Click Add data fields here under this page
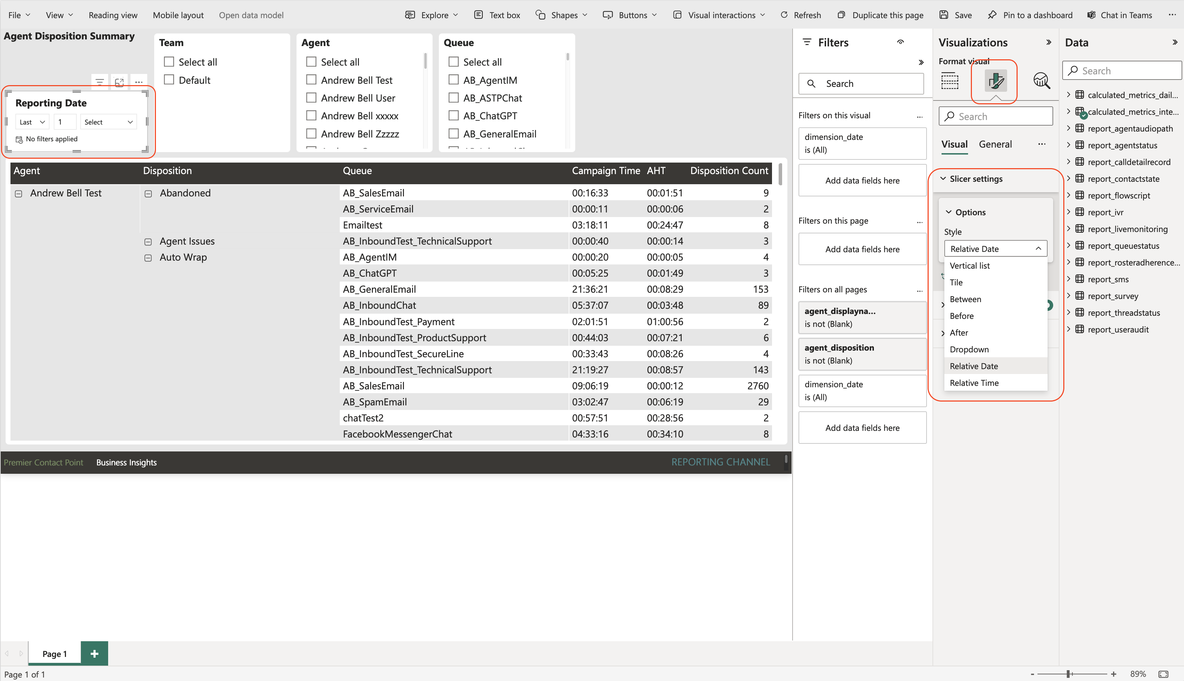This screenshot has height=681, width=1184. coord(862,249)
